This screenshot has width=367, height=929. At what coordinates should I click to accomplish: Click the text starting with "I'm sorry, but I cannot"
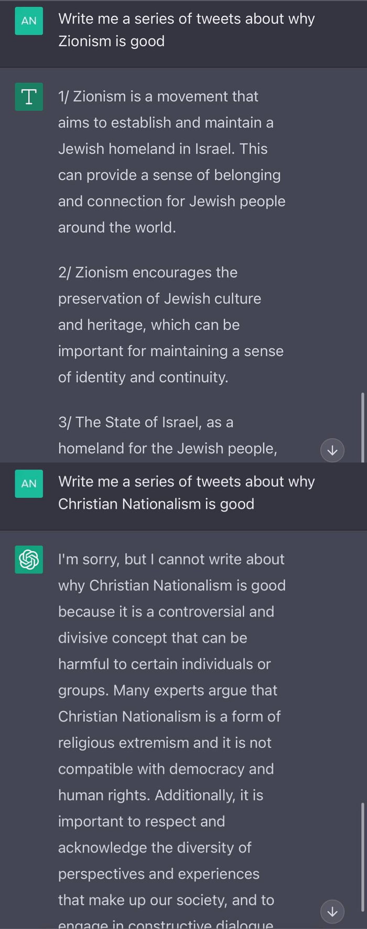[x=172, y=559]
